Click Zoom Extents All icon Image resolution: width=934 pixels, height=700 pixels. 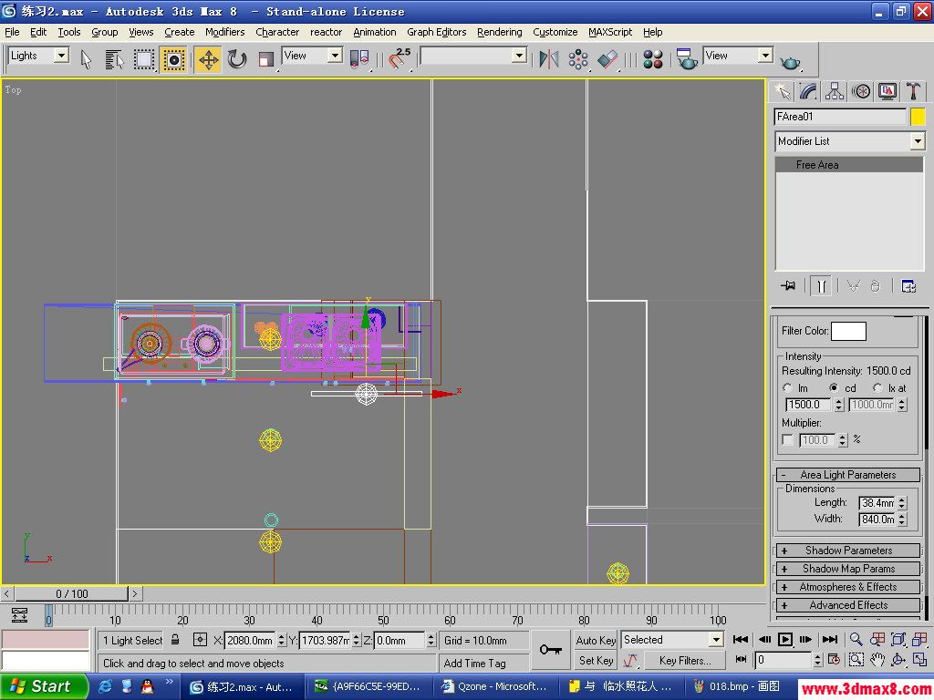920,640
